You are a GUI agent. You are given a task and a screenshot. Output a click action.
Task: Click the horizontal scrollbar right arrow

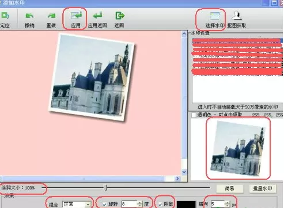177,179
